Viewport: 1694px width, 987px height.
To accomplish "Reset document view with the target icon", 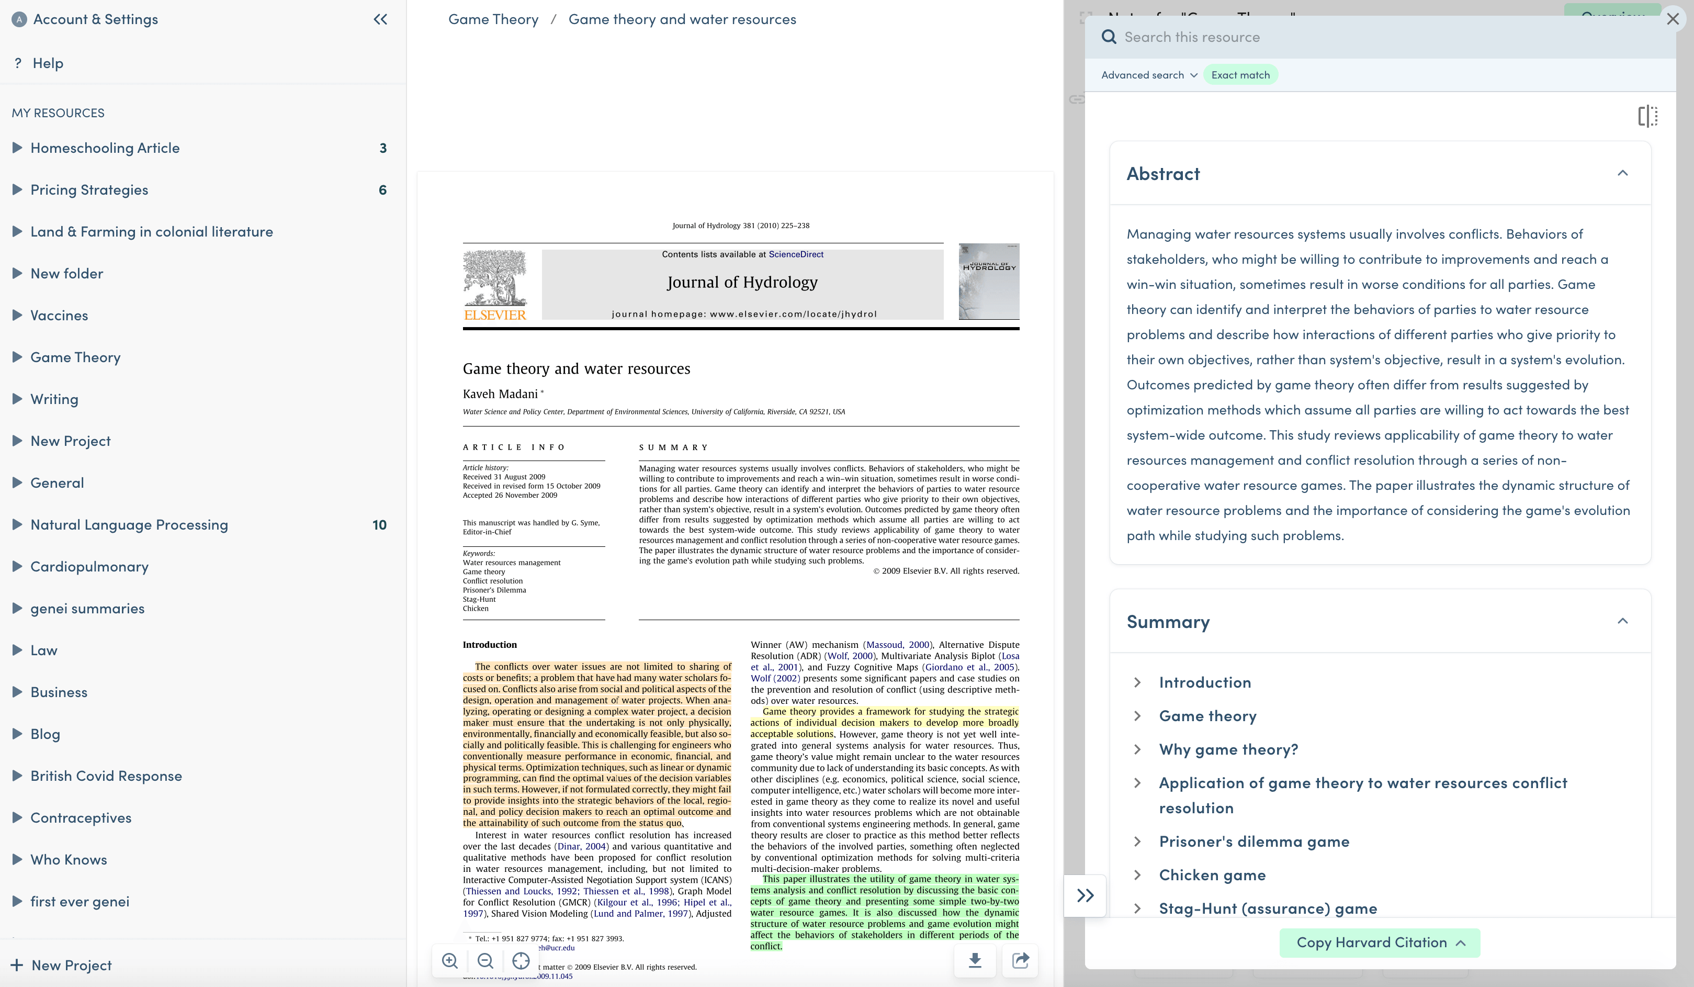I will click(521, 961).
